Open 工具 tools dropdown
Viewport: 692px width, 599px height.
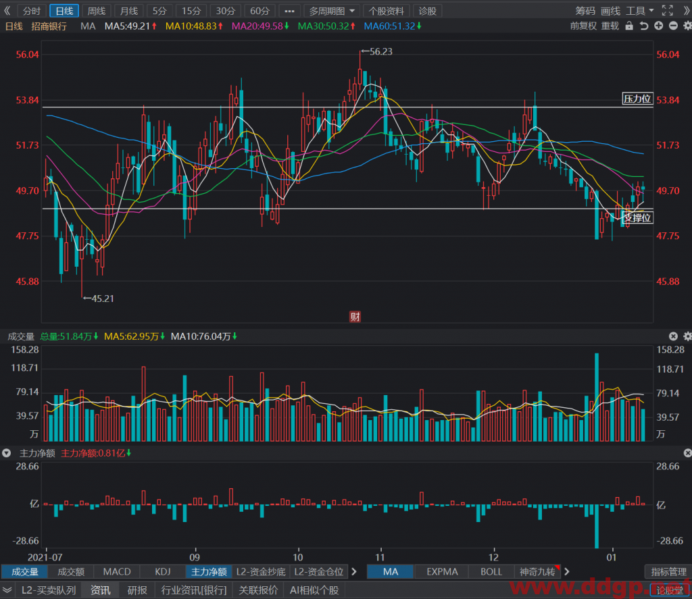[640, 11]
